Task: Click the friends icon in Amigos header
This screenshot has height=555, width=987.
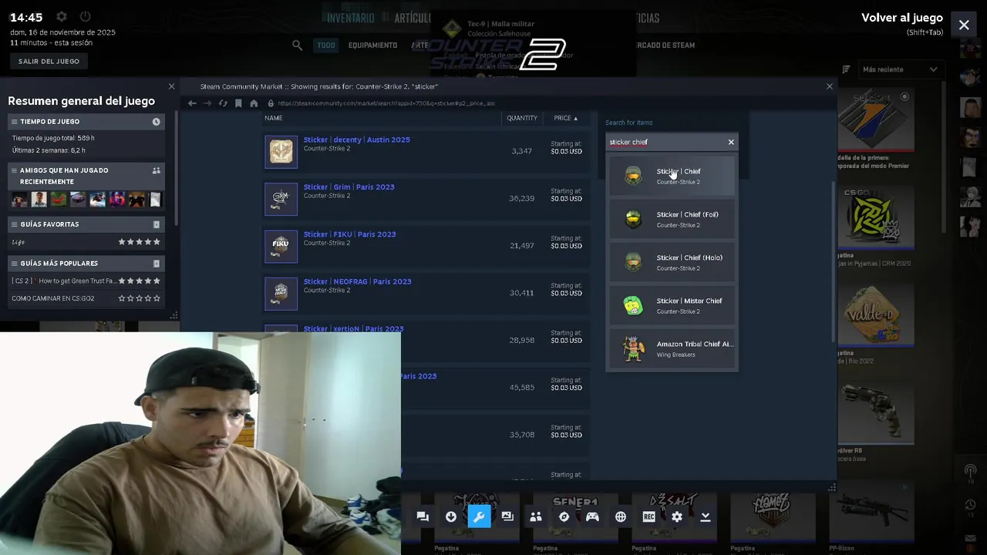Action: 156,170
